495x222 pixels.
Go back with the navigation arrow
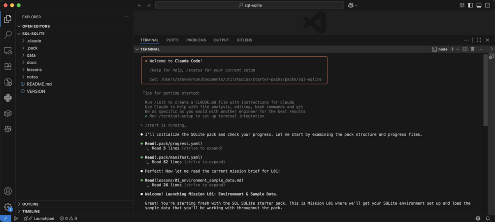(x=140, y=5)
